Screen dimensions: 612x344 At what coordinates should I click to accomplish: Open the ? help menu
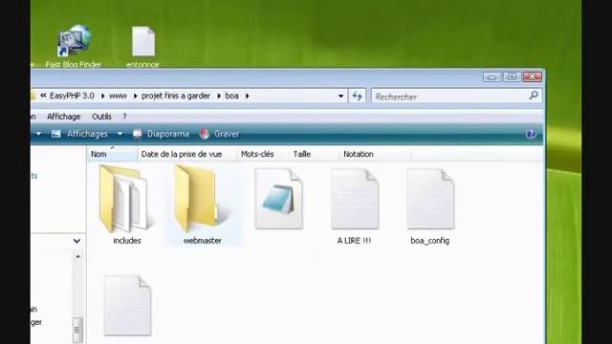124,117
